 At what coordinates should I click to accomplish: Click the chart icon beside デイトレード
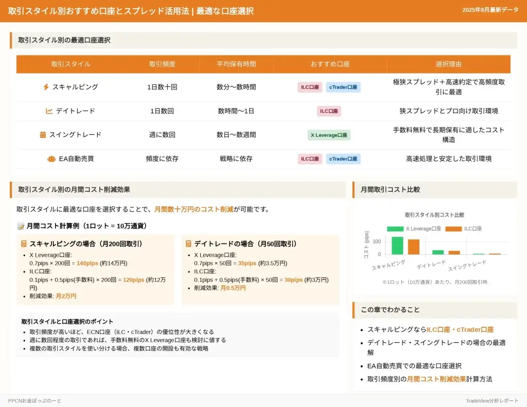click(x=49, y=111)
